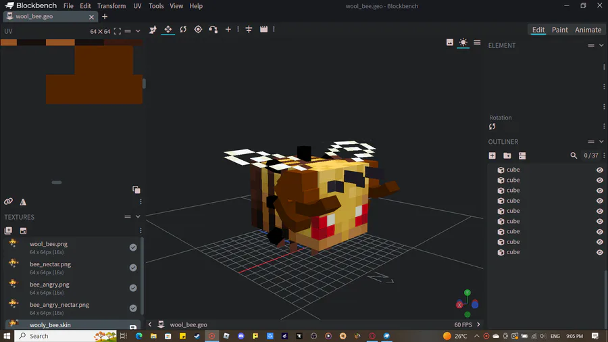
Task: Click the Textures panel scrollbar
Action: point(142,275)
